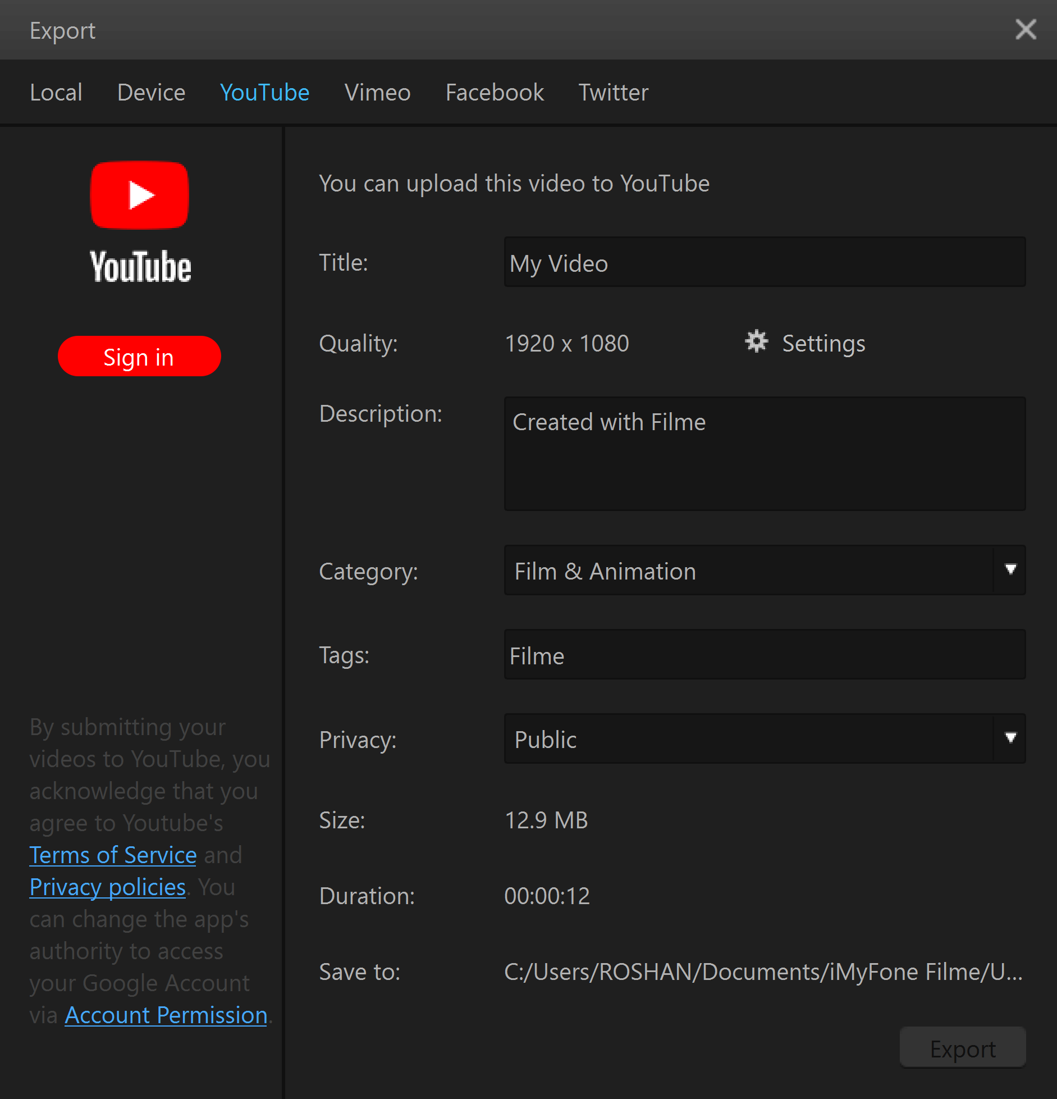Click the Description text area

765,454
